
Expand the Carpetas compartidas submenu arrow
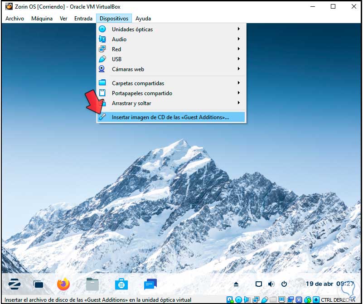(238, 82)
